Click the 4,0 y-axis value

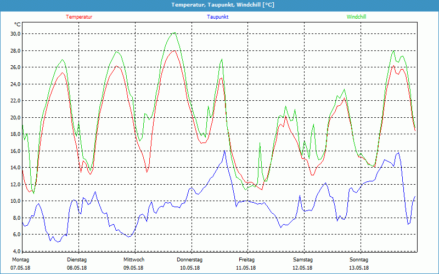click(16, 251)
